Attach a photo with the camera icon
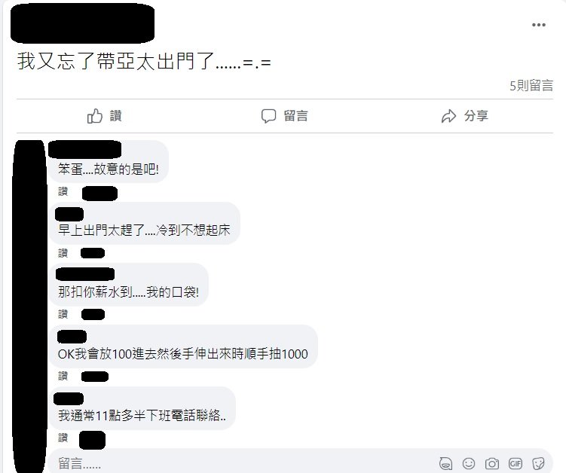This screenshot has width=566, height=473. (492, 463)
